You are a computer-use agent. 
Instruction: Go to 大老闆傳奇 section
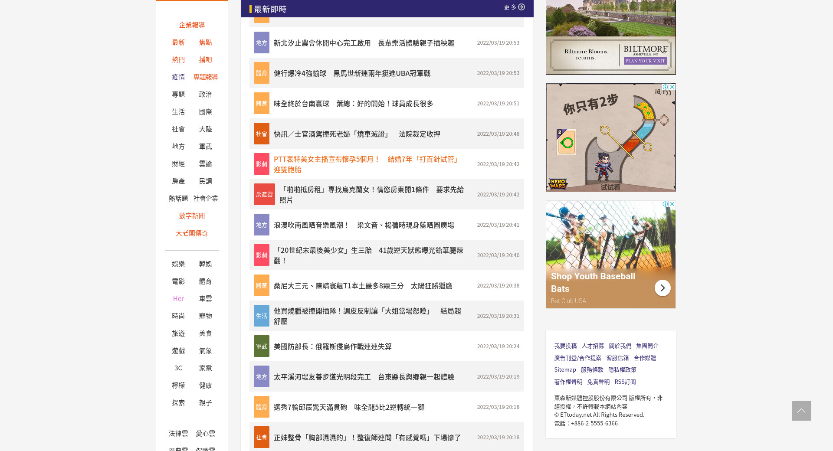click(192, 233)
